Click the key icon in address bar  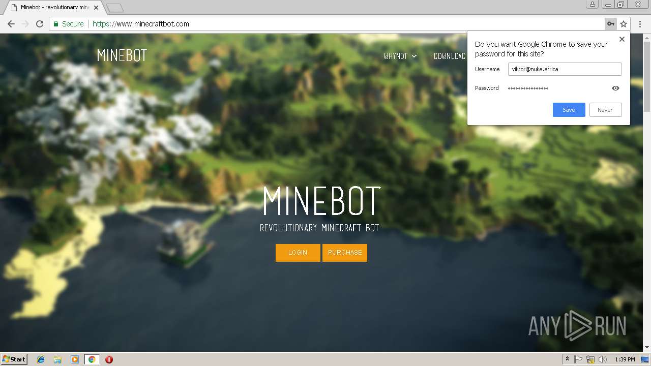[610, 24]
